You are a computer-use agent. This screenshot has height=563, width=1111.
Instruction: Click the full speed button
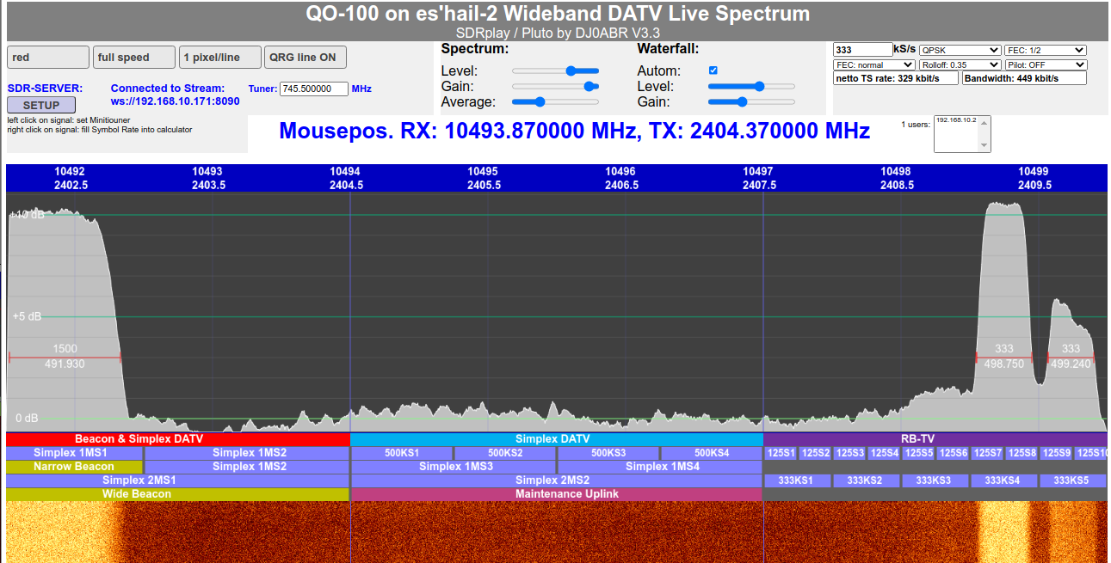(134, 58)
